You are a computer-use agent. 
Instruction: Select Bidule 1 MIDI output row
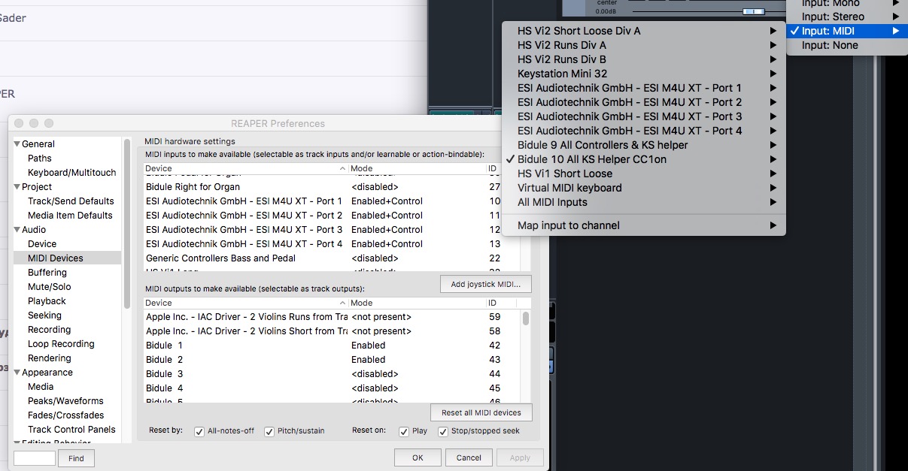click(x=332, y=346)
